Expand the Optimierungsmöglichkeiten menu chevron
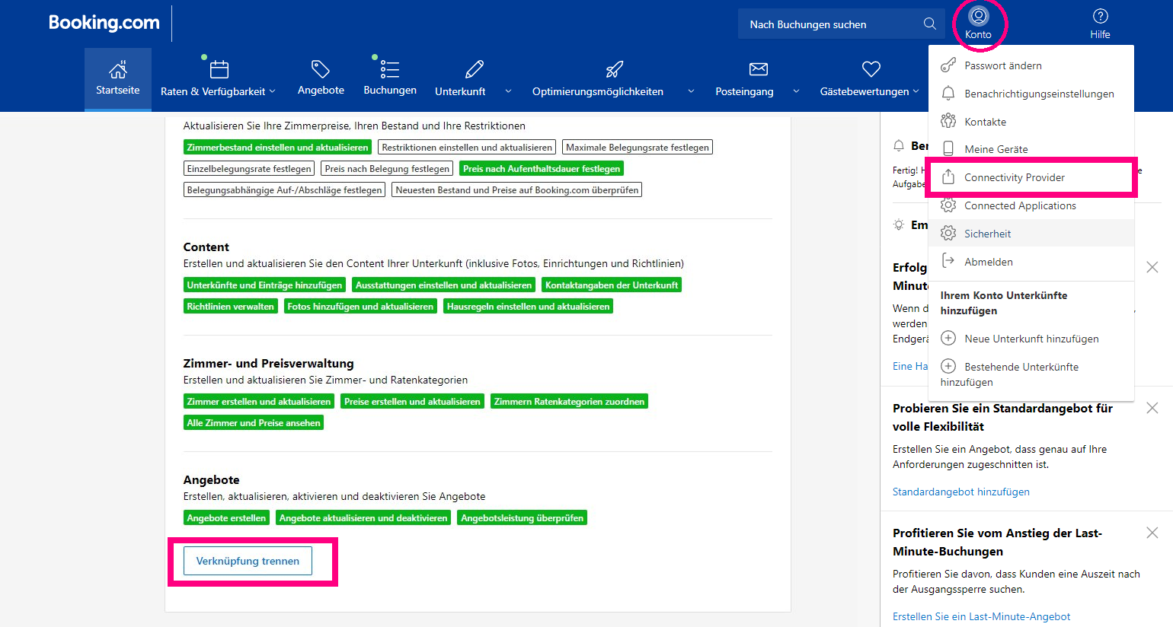This screenshot has width=1173, height=627. pos(691,91)
